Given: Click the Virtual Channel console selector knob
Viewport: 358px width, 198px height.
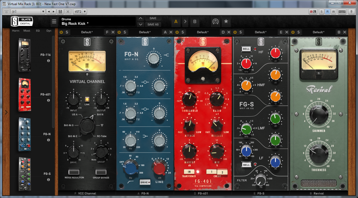Looking at the screenshot, I should pyautogui.click(x=87, y=126).
